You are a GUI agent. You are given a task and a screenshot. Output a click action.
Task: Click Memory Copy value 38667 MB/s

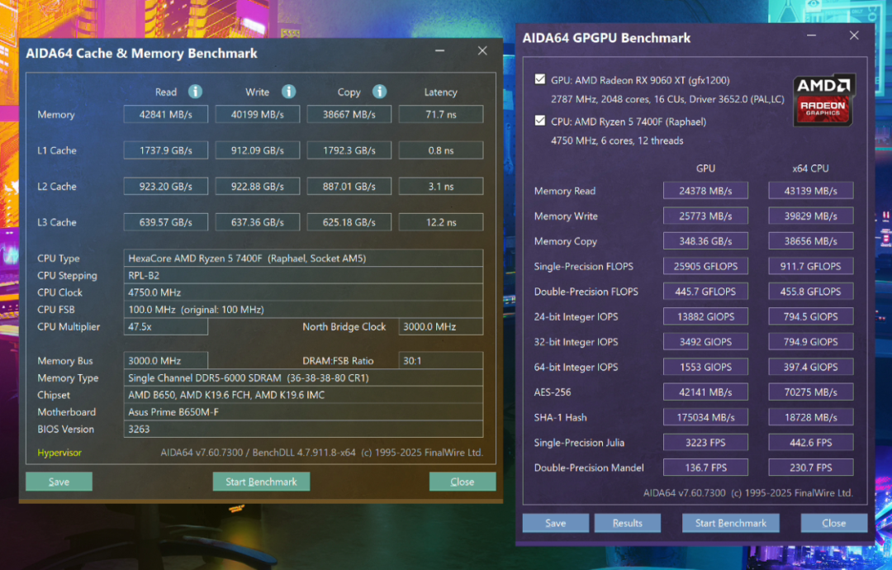(x=349, y=114)
